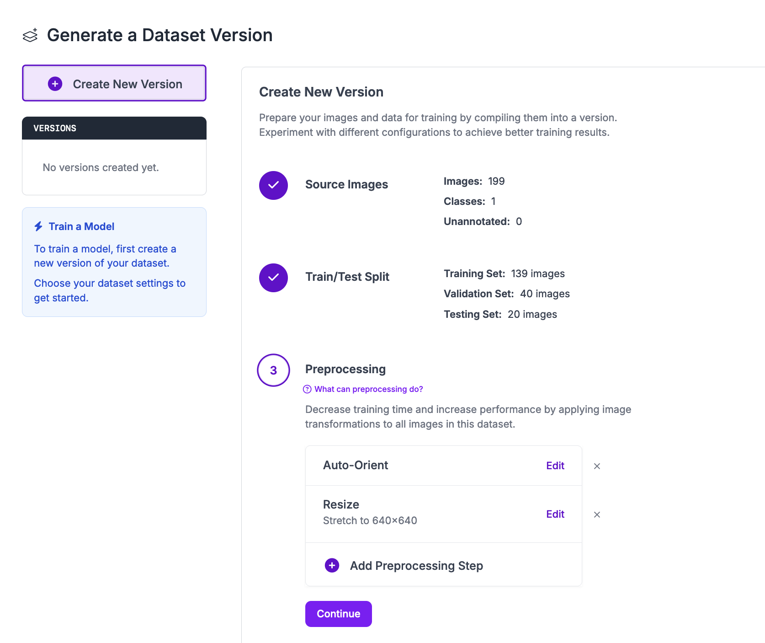Expand the Train/Test Split section
Image resolution: width=765 pixels, height=643 pixels.
tap(347, 277)
